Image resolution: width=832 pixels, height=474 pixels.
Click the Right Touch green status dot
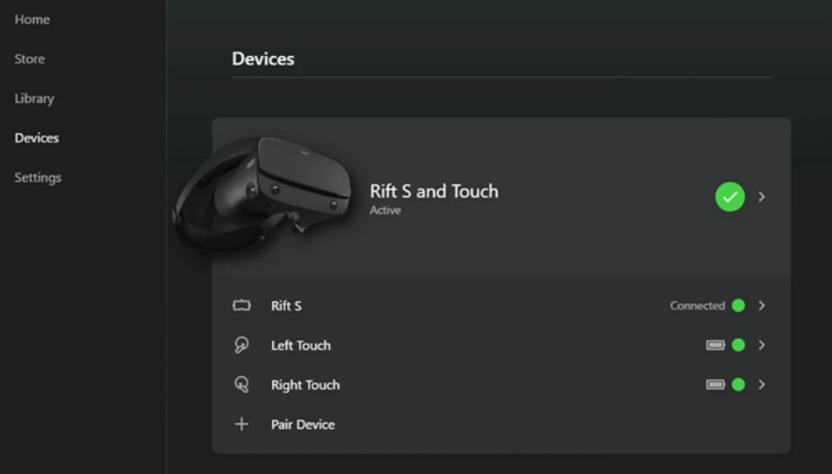738,384
